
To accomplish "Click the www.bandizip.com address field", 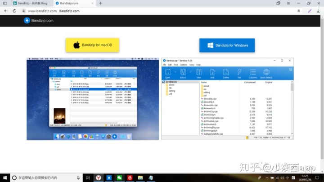I will coord(42,11).
